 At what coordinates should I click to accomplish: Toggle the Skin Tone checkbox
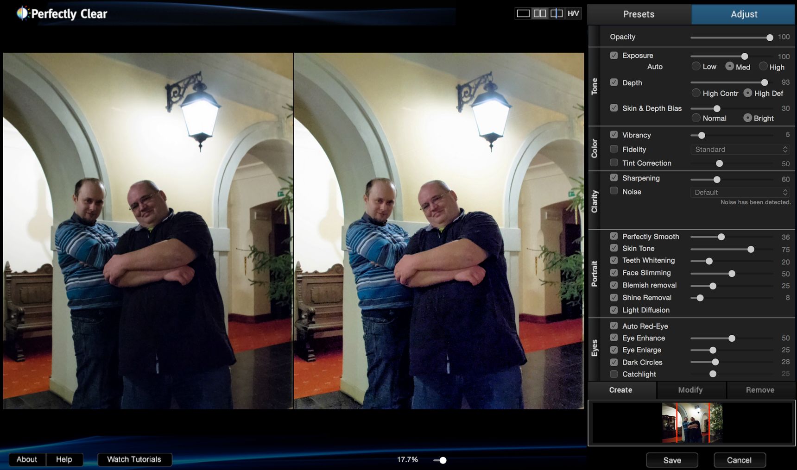[x=614, y=248]
